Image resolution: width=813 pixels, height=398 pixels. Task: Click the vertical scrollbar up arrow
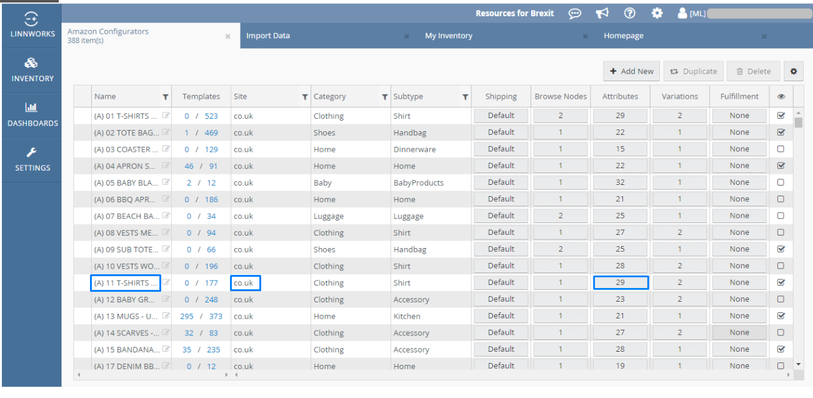[798, 113]
